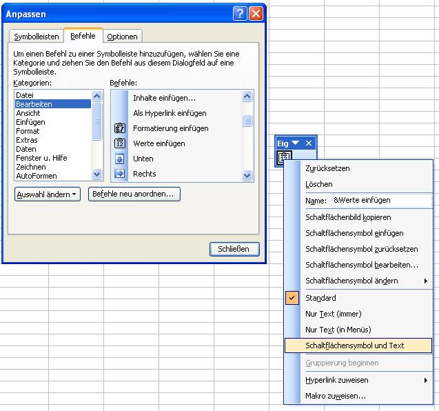Click the paste values icon in Eig toolbar

[x=284, y=158]
